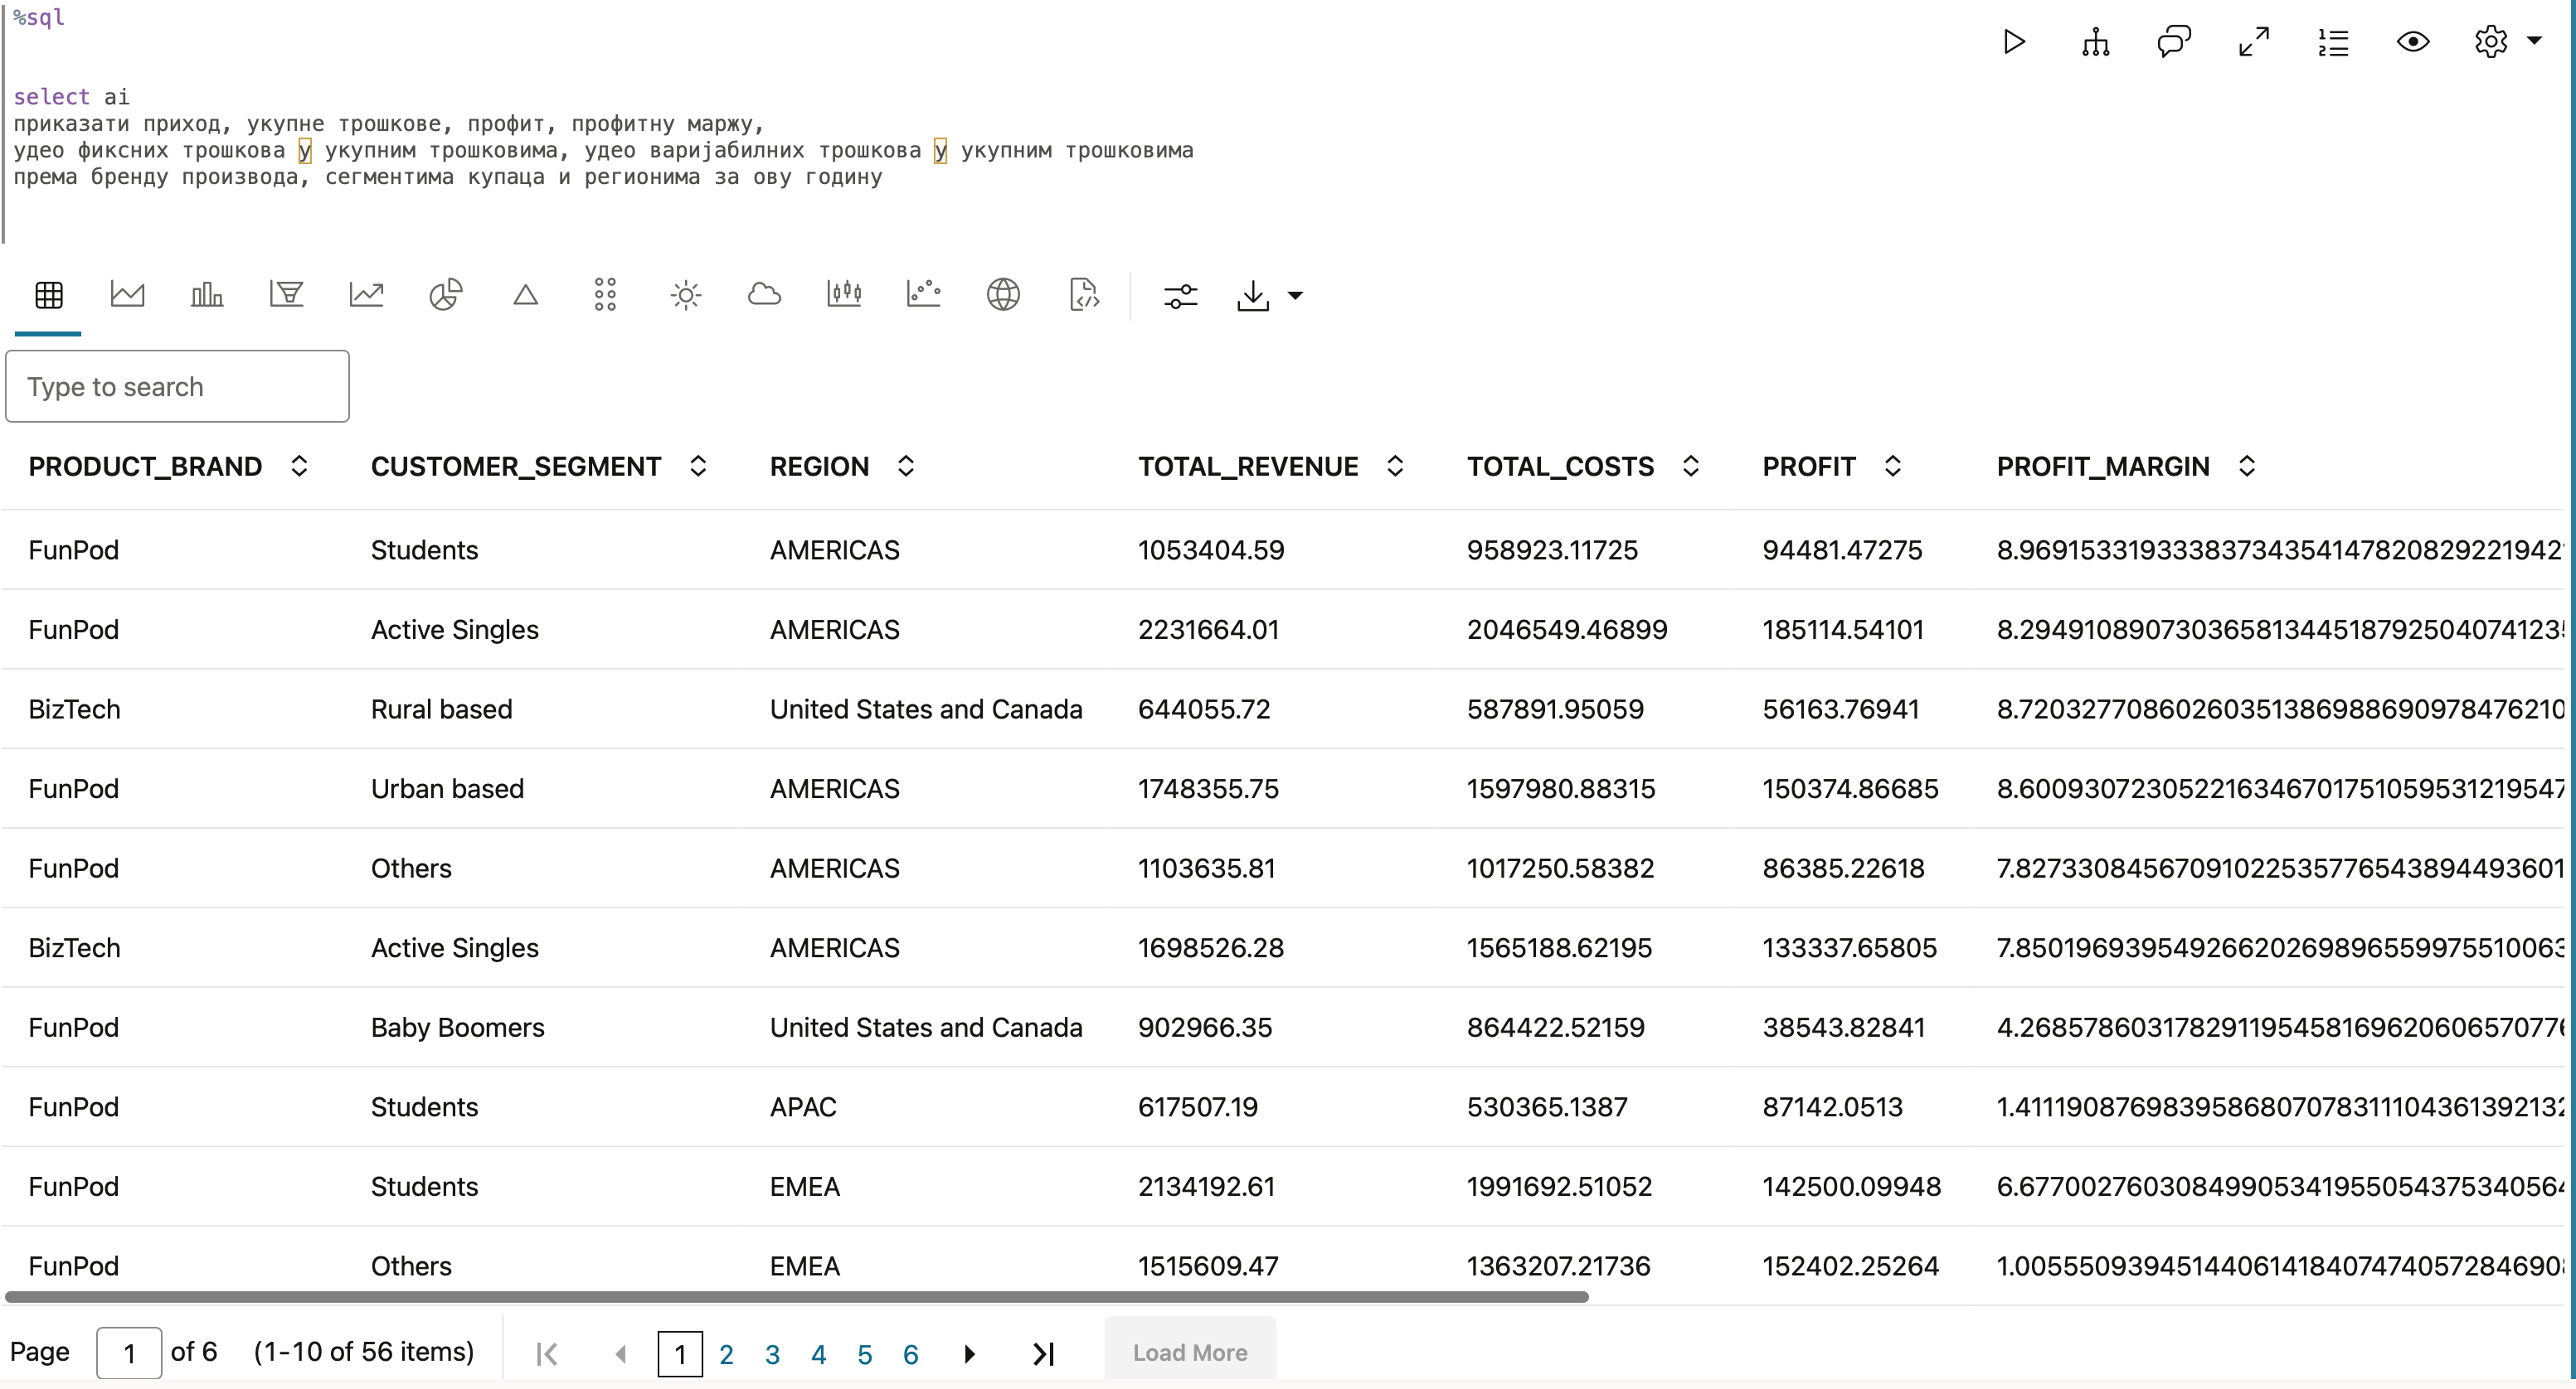
Task: Switch to the code document view icon
Action: 1084,295
